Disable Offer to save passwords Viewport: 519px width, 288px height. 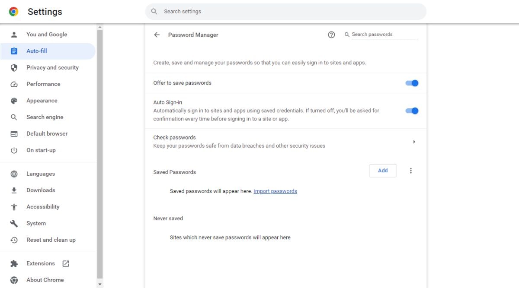[x=411, y=83]
